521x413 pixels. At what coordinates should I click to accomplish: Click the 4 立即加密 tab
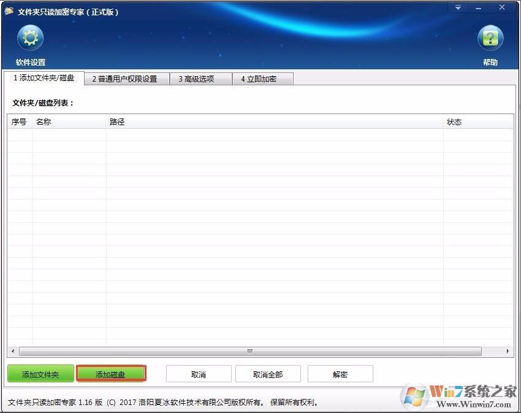(x=262, y=79)
